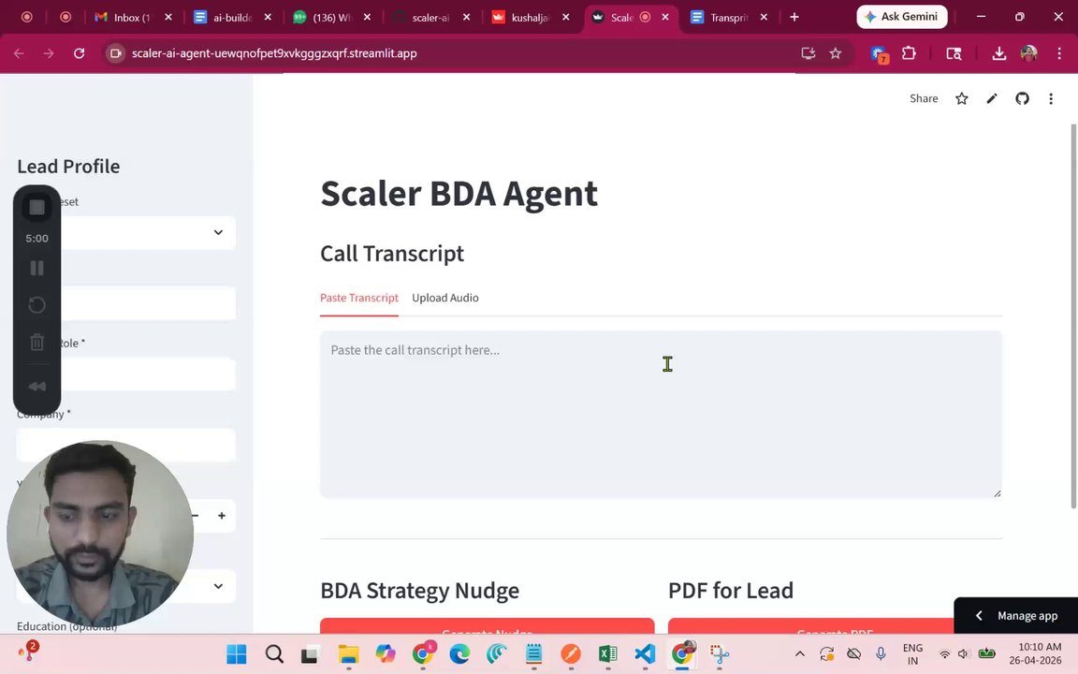Image resolution: width=1078 pixels, height=674 pixels.
Task: Open a new browser tab
Action: (x=794, y=17)
